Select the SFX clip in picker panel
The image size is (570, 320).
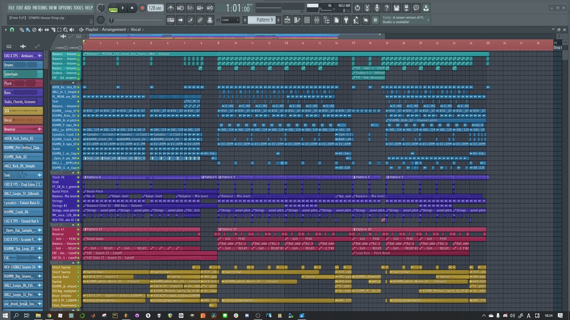click(23, 111)
